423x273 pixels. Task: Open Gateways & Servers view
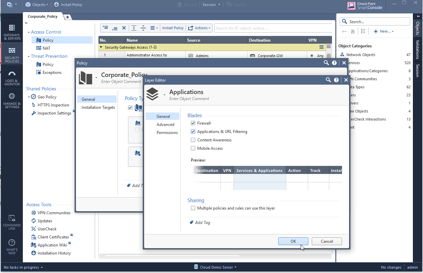[x=12, y=32]
